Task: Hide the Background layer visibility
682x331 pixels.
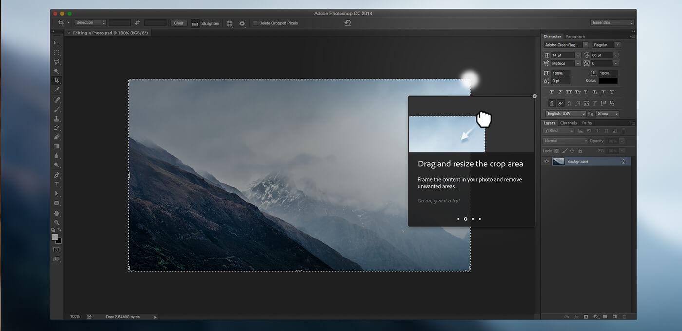Action: coord(546,161)
